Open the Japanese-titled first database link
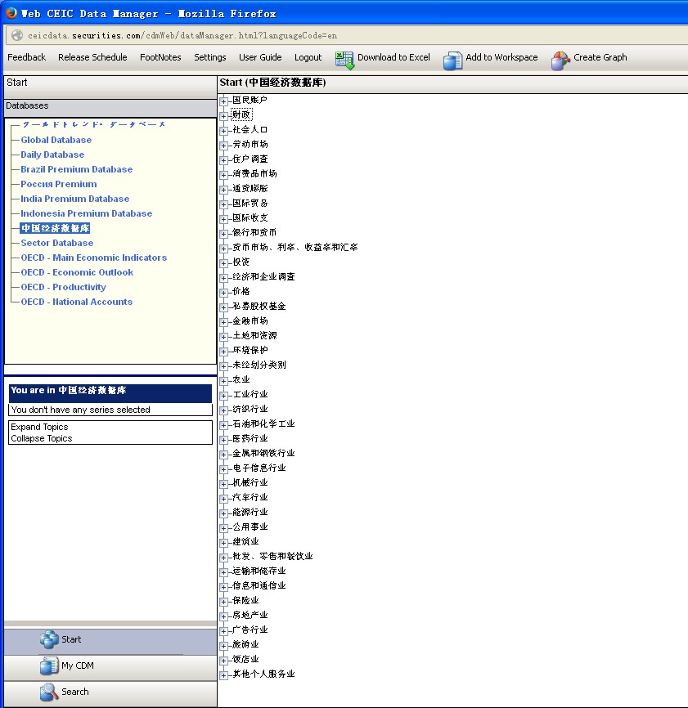688x708 pixels. 93,124
